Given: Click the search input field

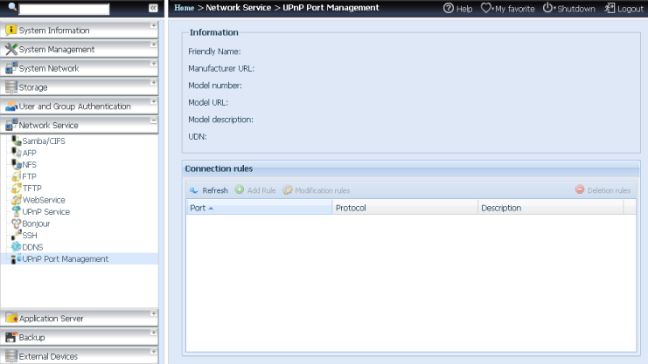Looking at the screenshot, I should pyautogui.click(x=64, y=9).
